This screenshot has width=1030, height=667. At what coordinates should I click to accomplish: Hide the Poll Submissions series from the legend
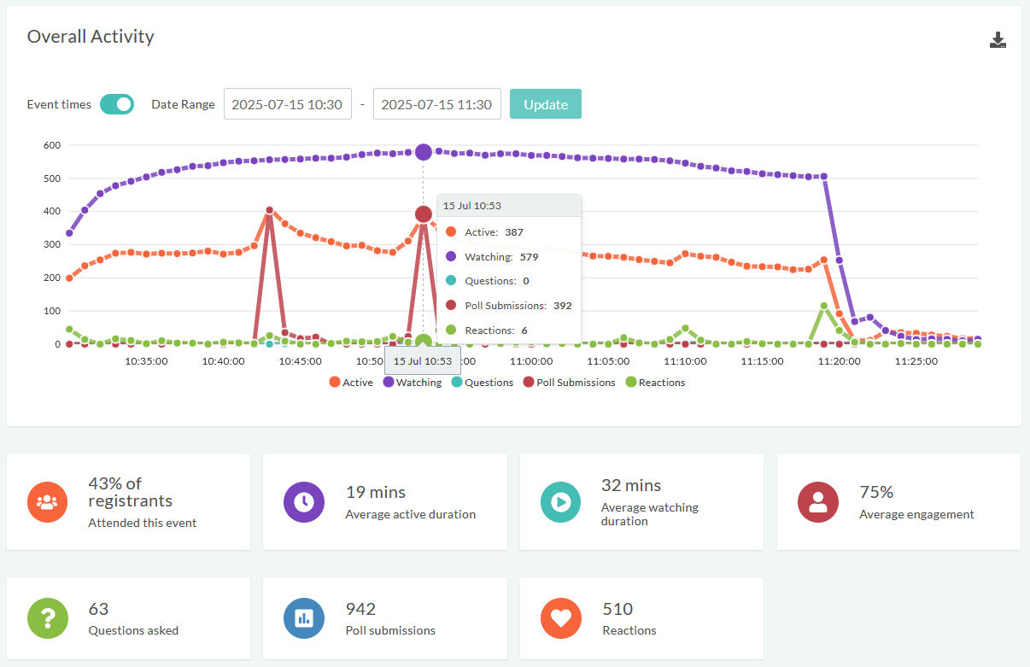pos(569,382)
